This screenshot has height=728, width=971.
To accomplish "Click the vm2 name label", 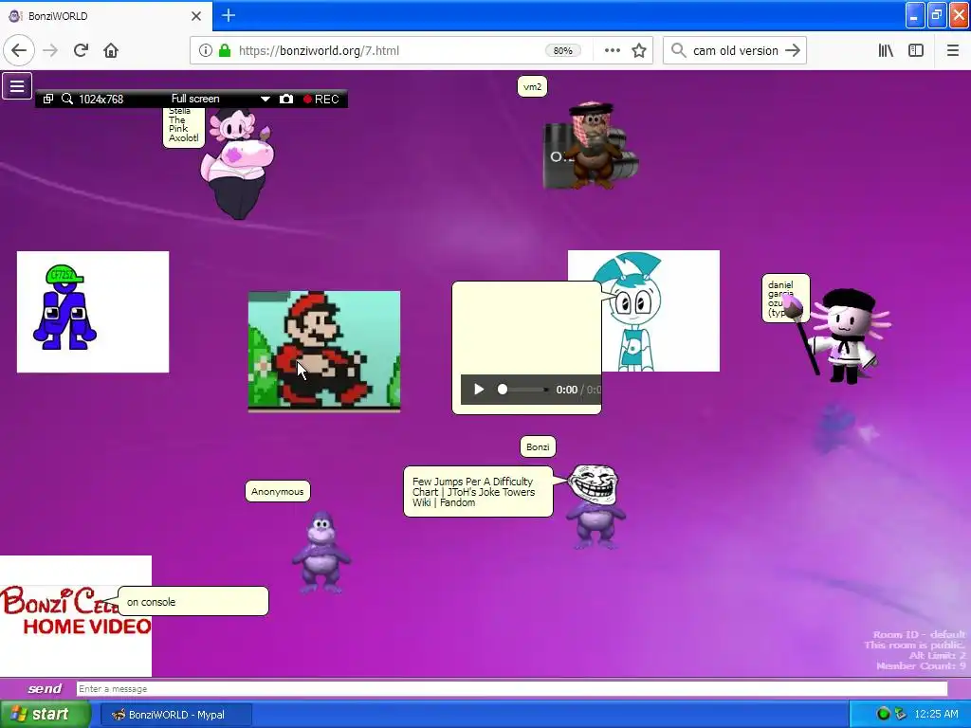I will [532, 86].
